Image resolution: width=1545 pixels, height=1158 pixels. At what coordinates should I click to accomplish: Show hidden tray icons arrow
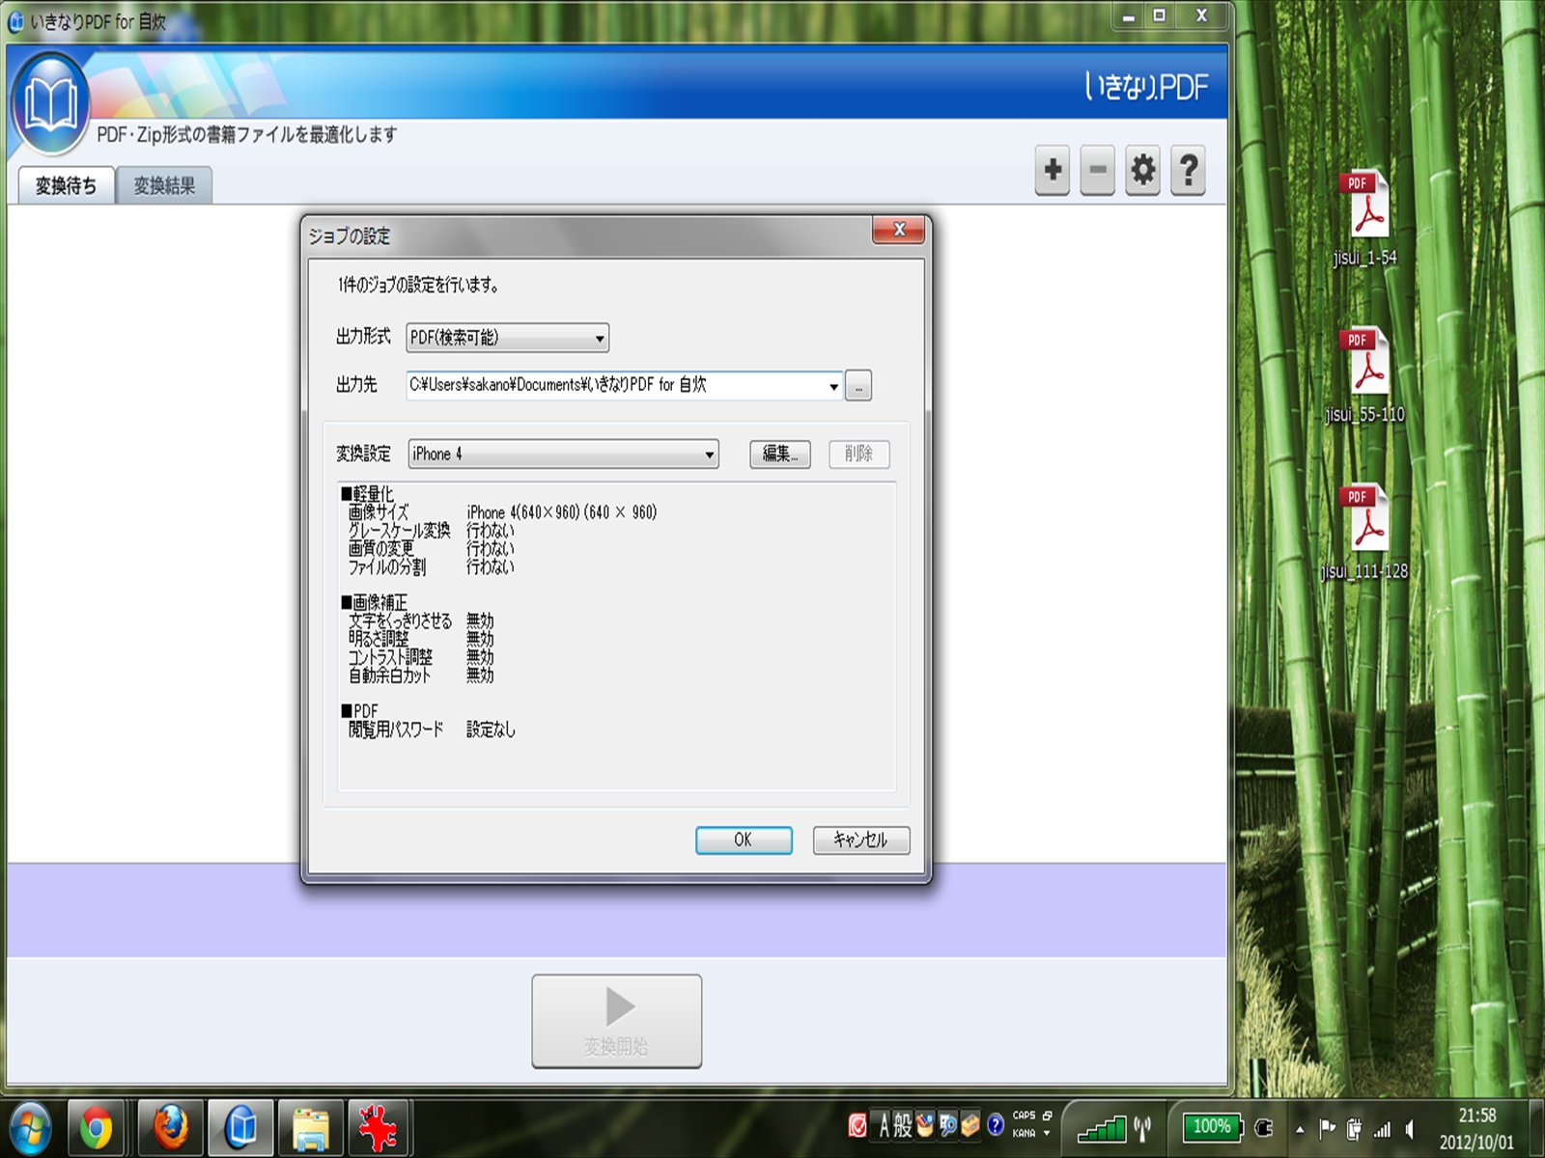click(x=1300, y=1129)
